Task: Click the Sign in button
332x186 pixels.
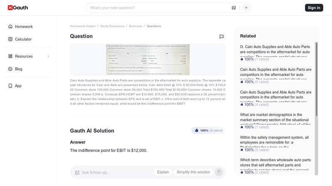Action: (314, 7)
